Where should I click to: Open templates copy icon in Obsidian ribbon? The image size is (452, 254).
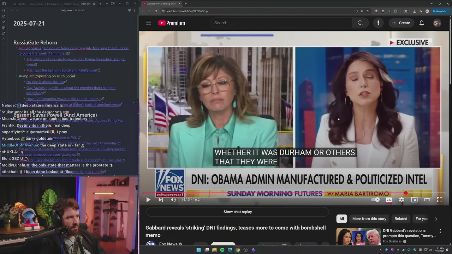(x=4, y=33)
